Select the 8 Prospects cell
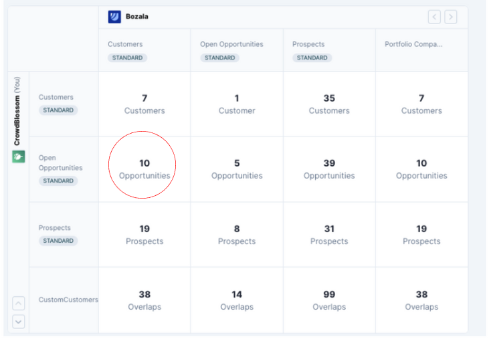This screenshot has height=339, width=491. point(237,235)
